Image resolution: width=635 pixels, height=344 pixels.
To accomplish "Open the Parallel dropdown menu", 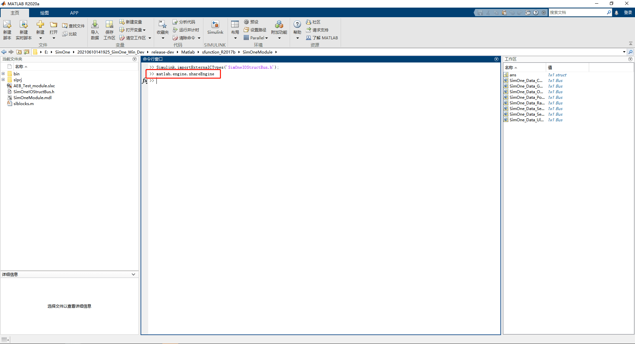I will pos(256,38).
